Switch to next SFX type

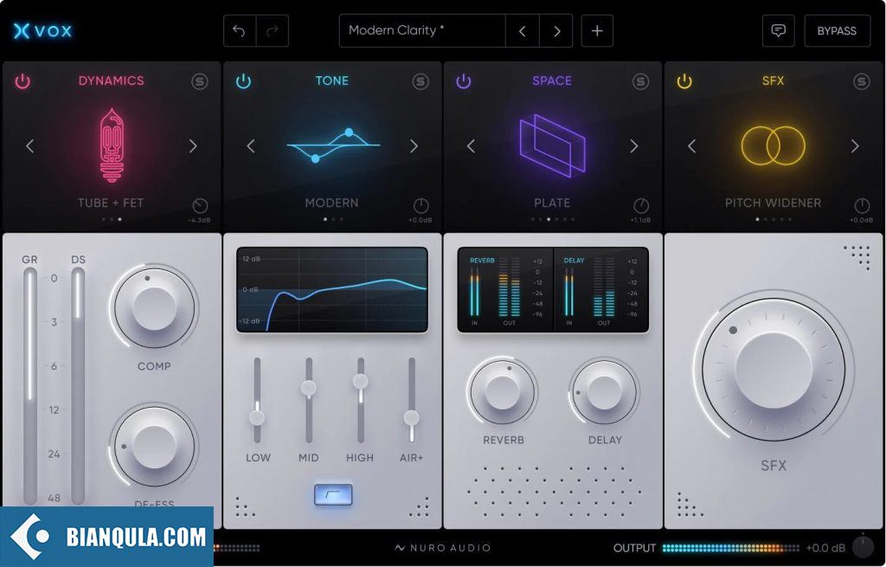[855, 146]
